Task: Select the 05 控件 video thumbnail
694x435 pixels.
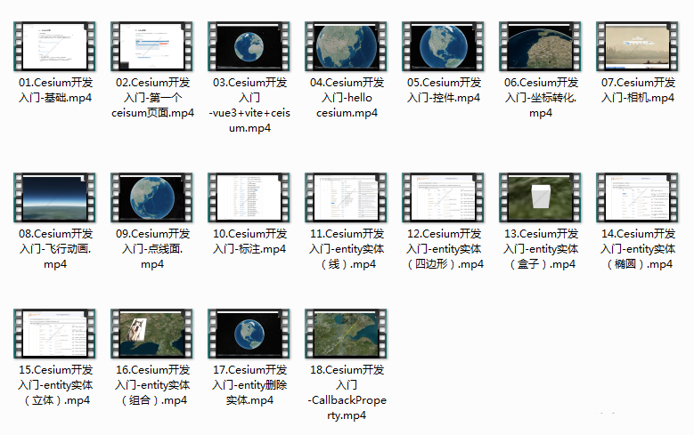Action: pyautogui.click(x=444, y=46)
